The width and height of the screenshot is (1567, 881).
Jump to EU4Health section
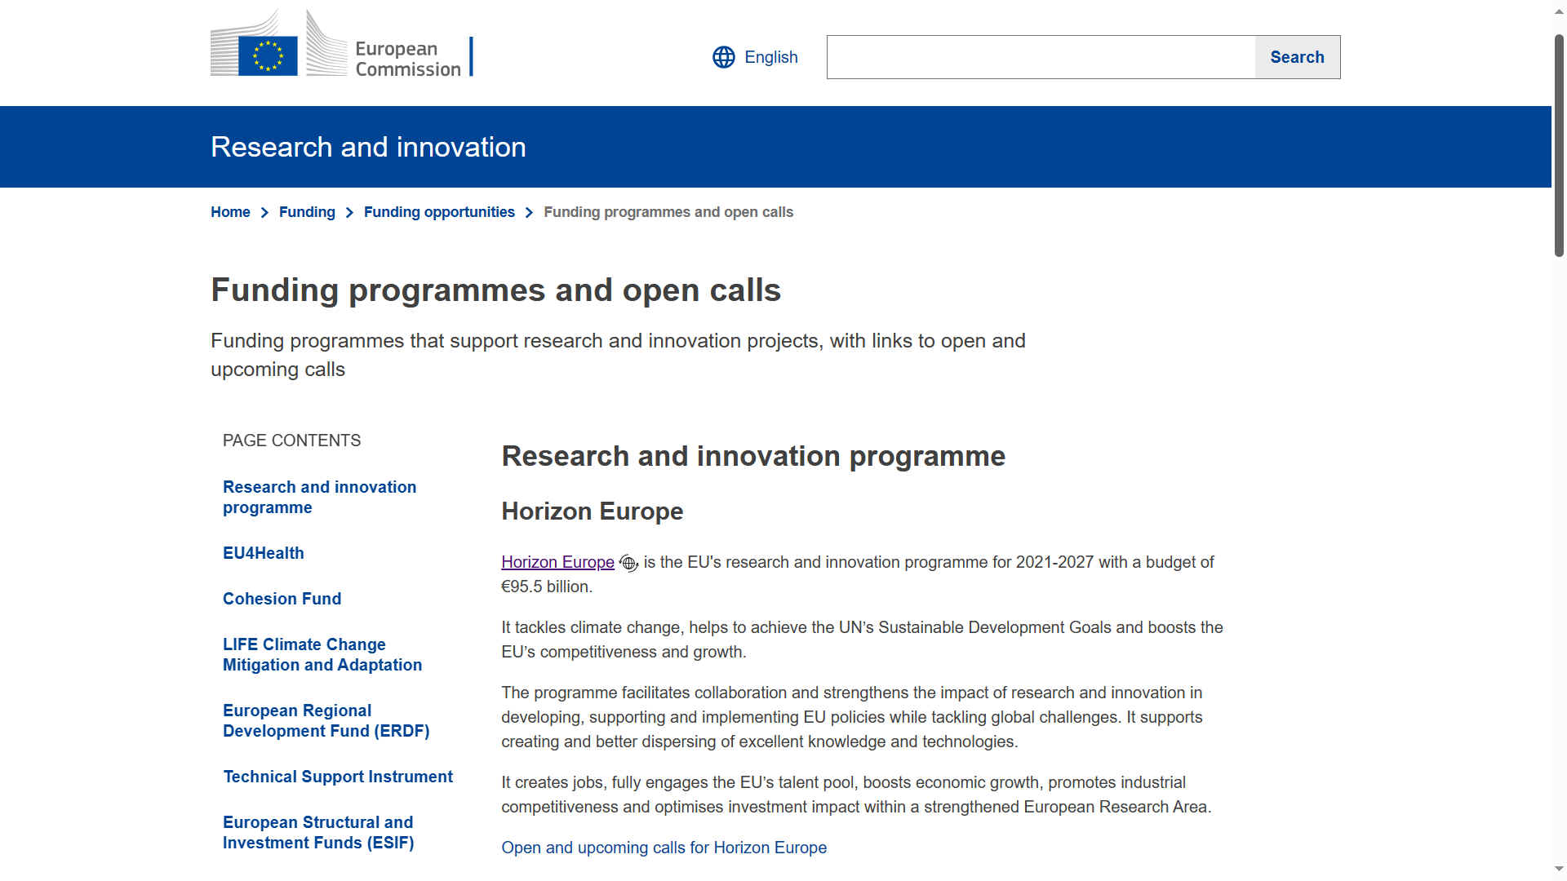(x=263, y=553)
